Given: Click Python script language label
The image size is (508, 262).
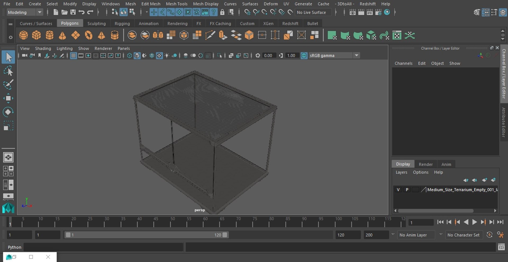Looking at the screenshot, I should tap(15, 247).
